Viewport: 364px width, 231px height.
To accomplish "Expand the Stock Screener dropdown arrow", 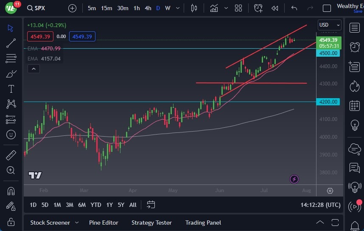I will click(x=77, y=223).
